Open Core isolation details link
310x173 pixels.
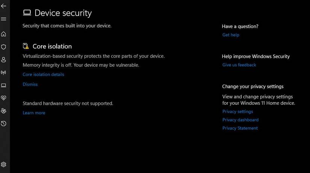(x=43, y=75)
